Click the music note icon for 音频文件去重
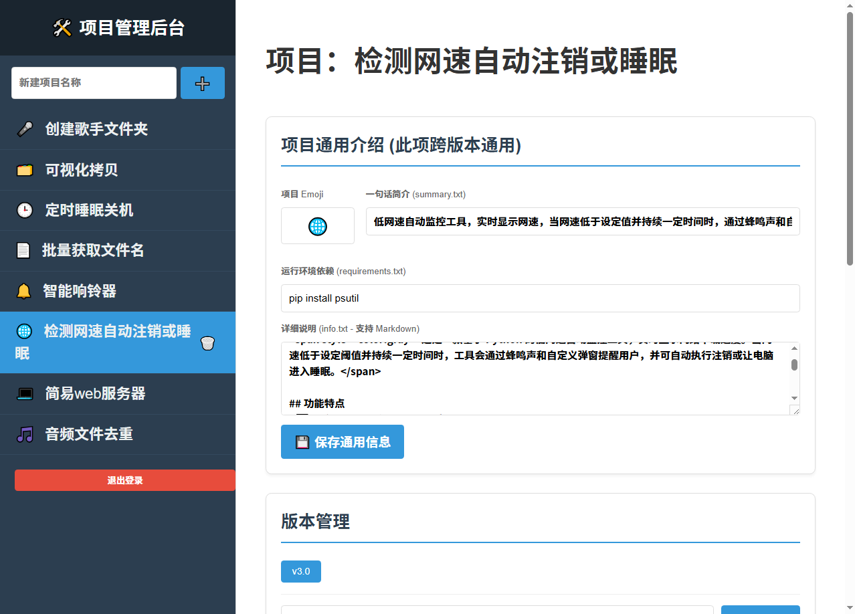Viewport: 855px width, 614px height. (x=25, y=434)
